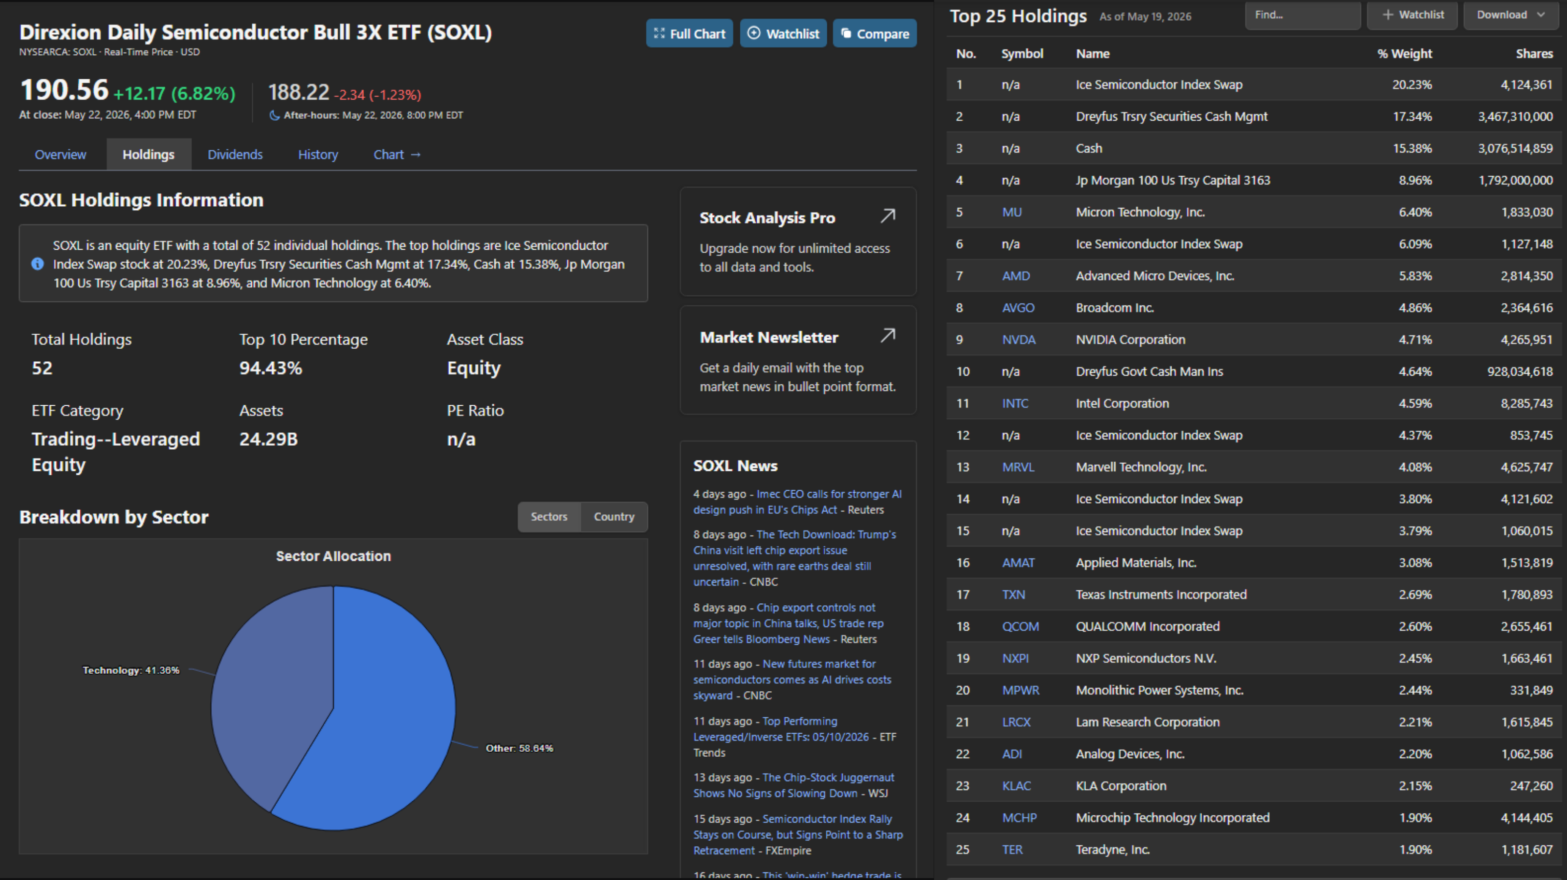Open the Chart tab link

[397, 155]
